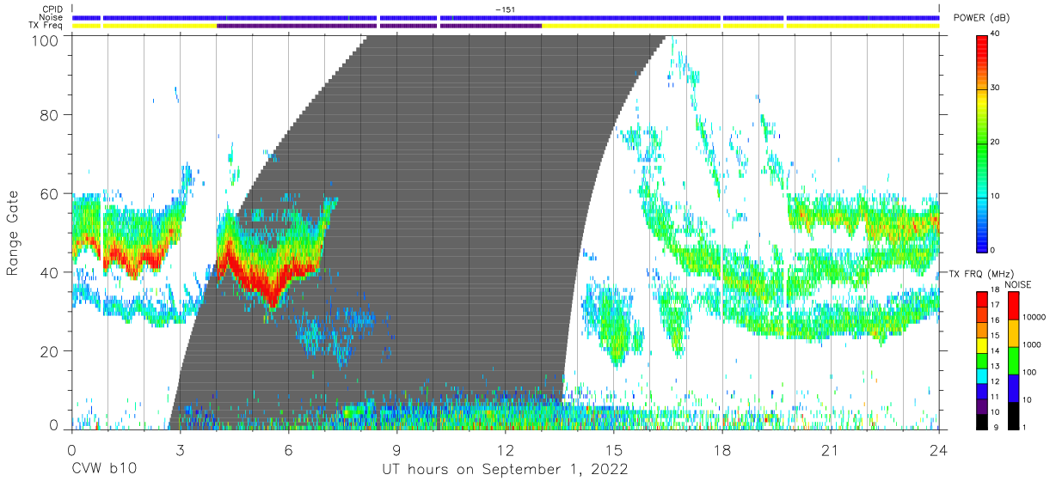The height and width of the screenshot is (487, 1056).
Task: Click the green middle of the power colorbar
Action: (982, 142)
